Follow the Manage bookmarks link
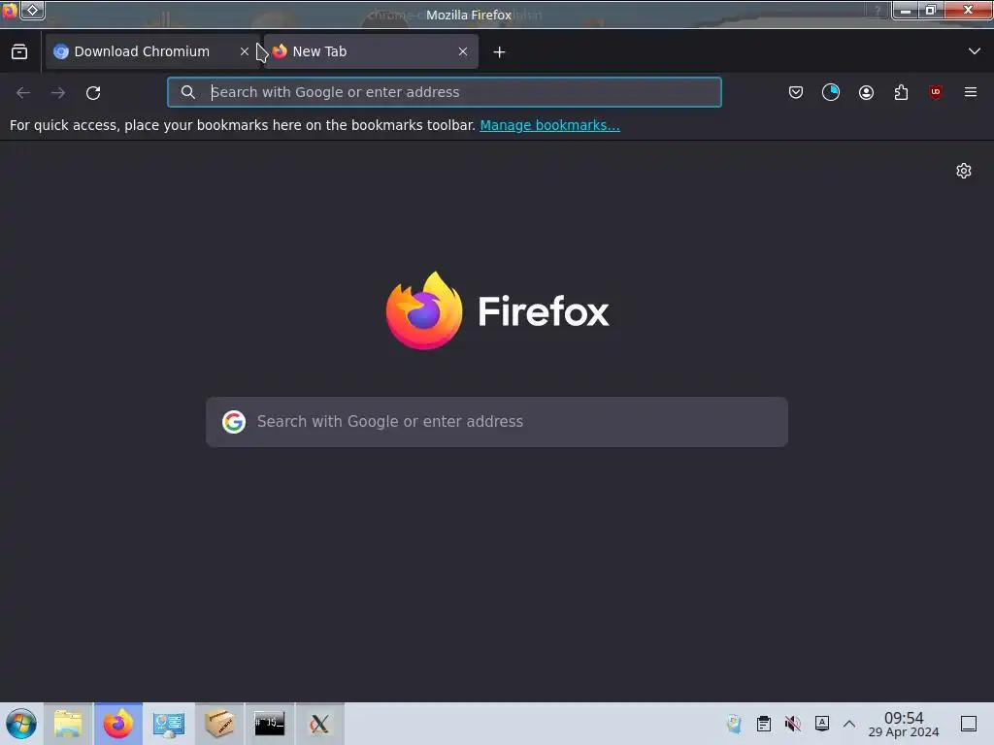994x745 pixels. 549,125
